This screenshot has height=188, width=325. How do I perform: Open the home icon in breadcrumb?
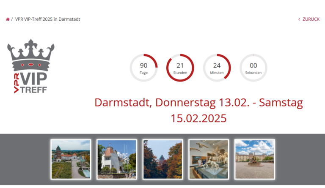pyautogui.click(x=8, y=19)
